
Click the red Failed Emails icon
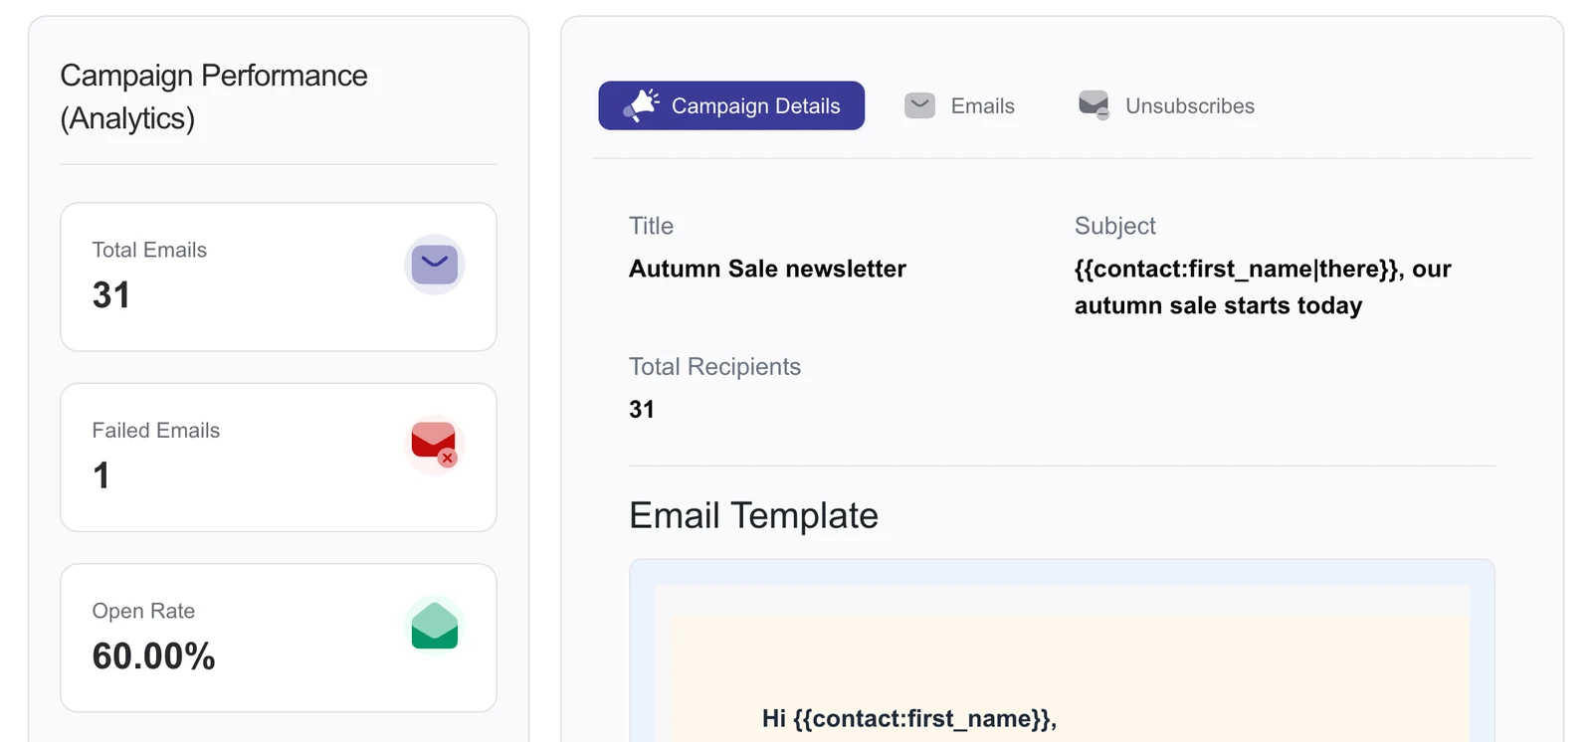tap(435, 445)
